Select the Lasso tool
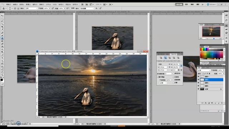This screenshot has width=229, height=129. pos(2,21)
